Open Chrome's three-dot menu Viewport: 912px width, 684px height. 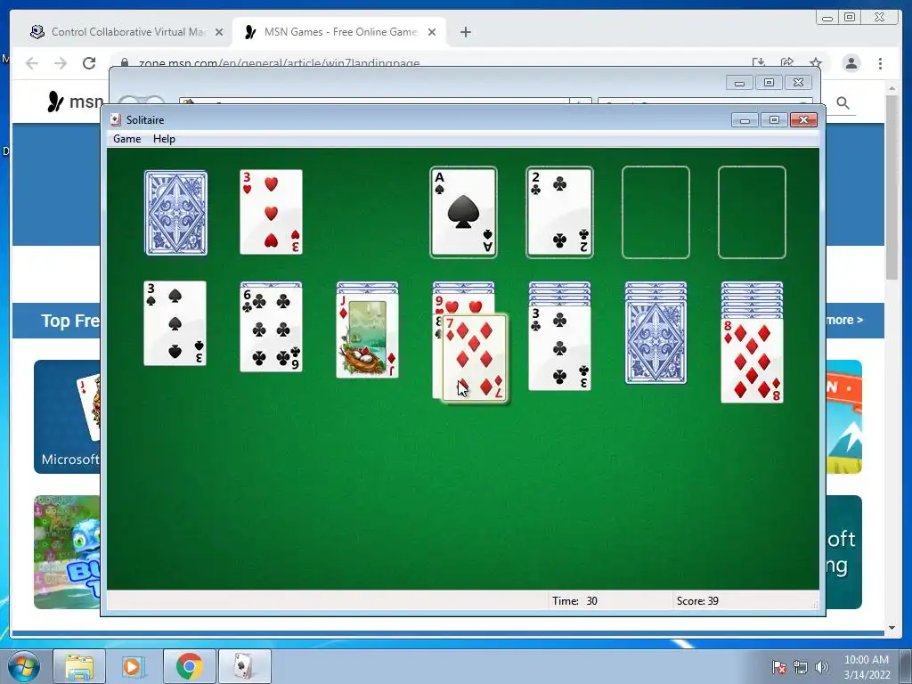tap(881, 63)
